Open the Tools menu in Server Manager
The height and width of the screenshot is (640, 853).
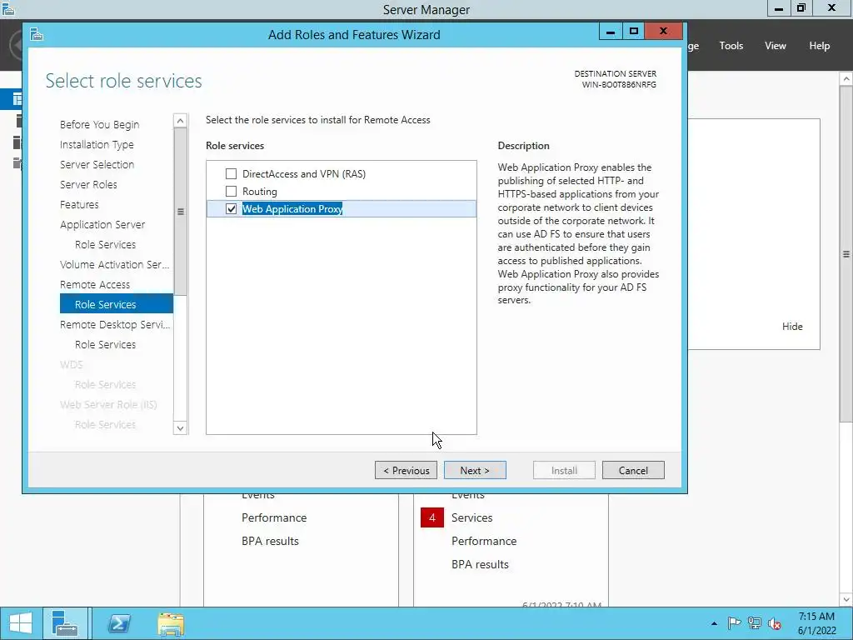click(731, 46)
